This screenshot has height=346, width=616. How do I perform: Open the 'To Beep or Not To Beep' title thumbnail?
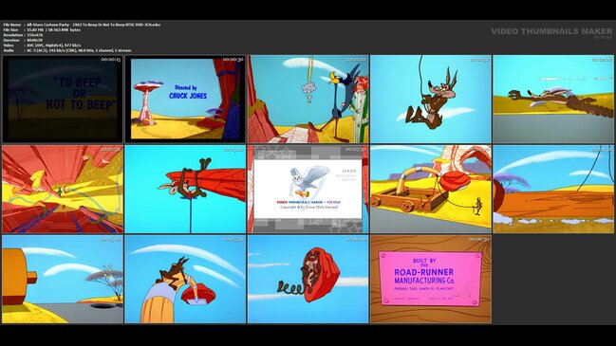(63, 99)
